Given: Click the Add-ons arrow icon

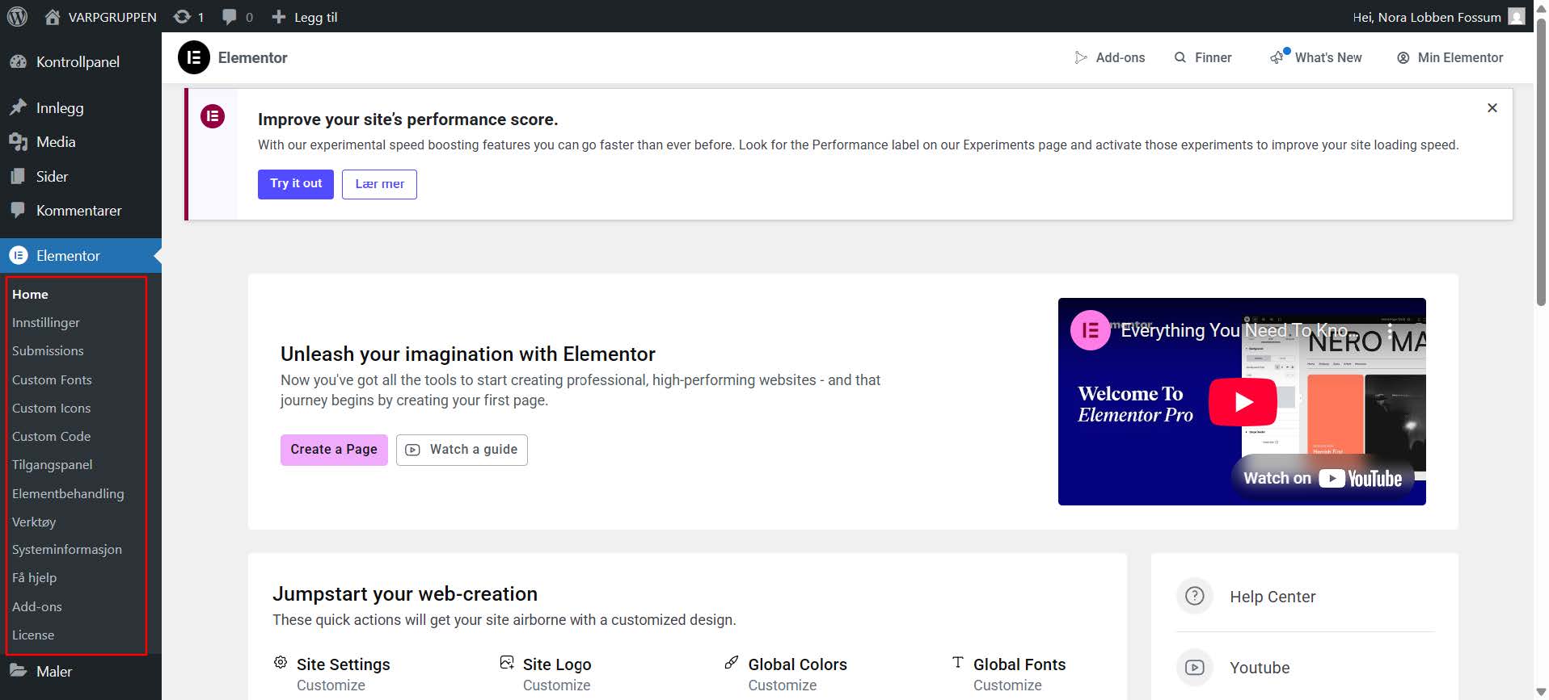Looking at the screenshot, I should point(1081,57).
